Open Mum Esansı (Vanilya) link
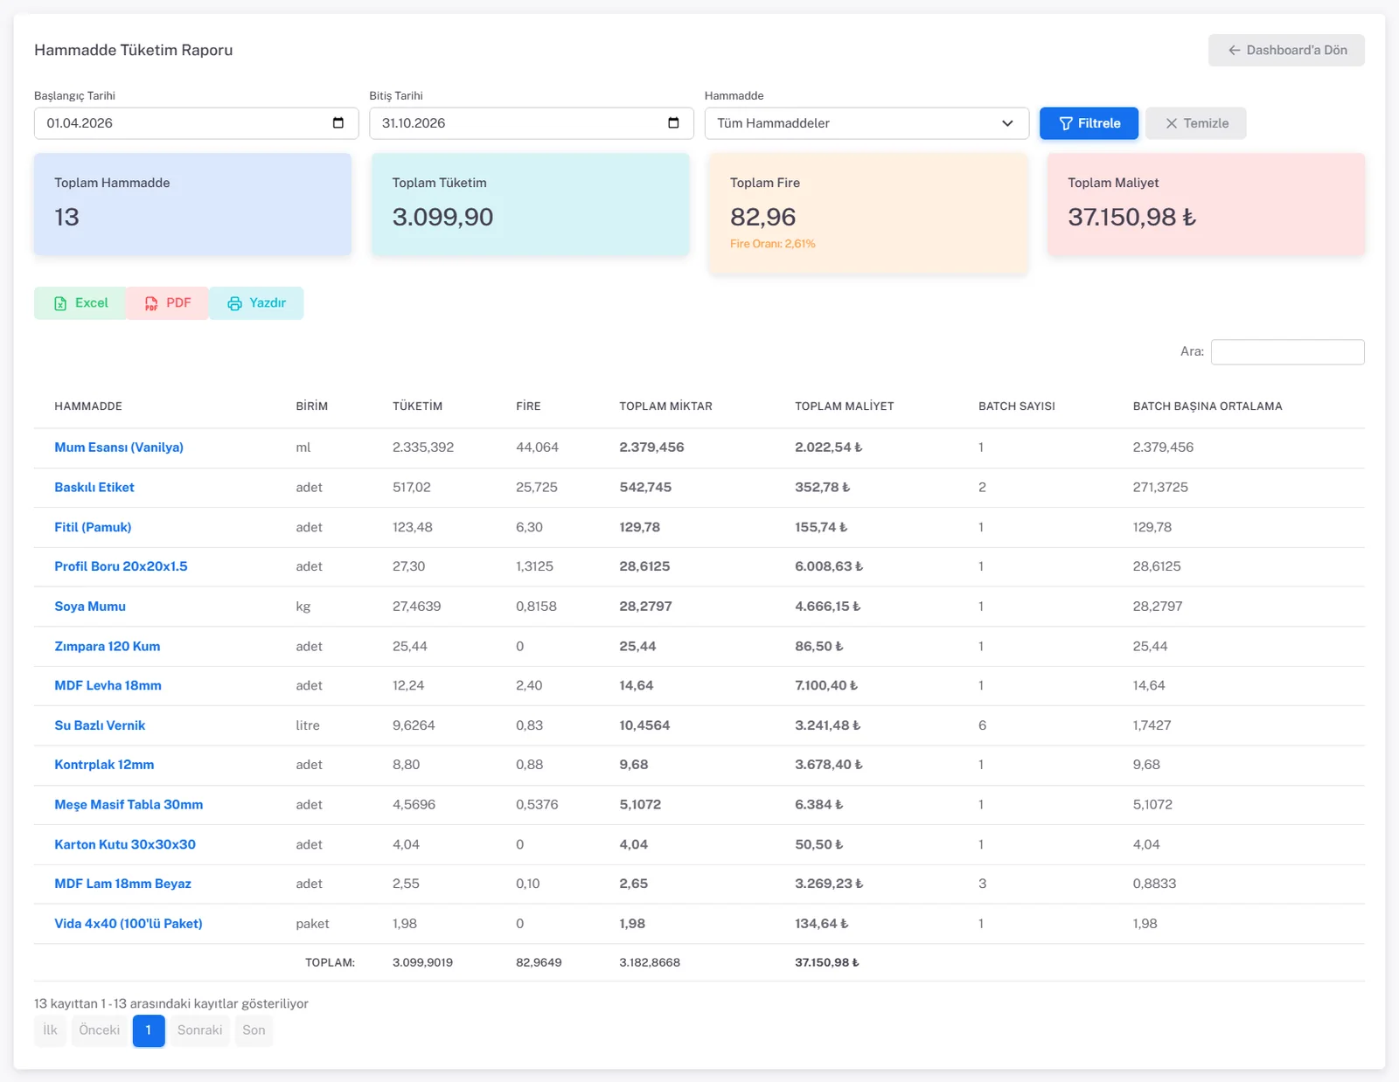 (119, 447)
